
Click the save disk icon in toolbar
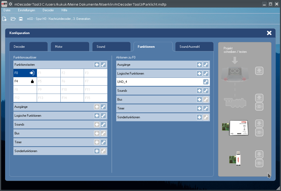[21, 19]
